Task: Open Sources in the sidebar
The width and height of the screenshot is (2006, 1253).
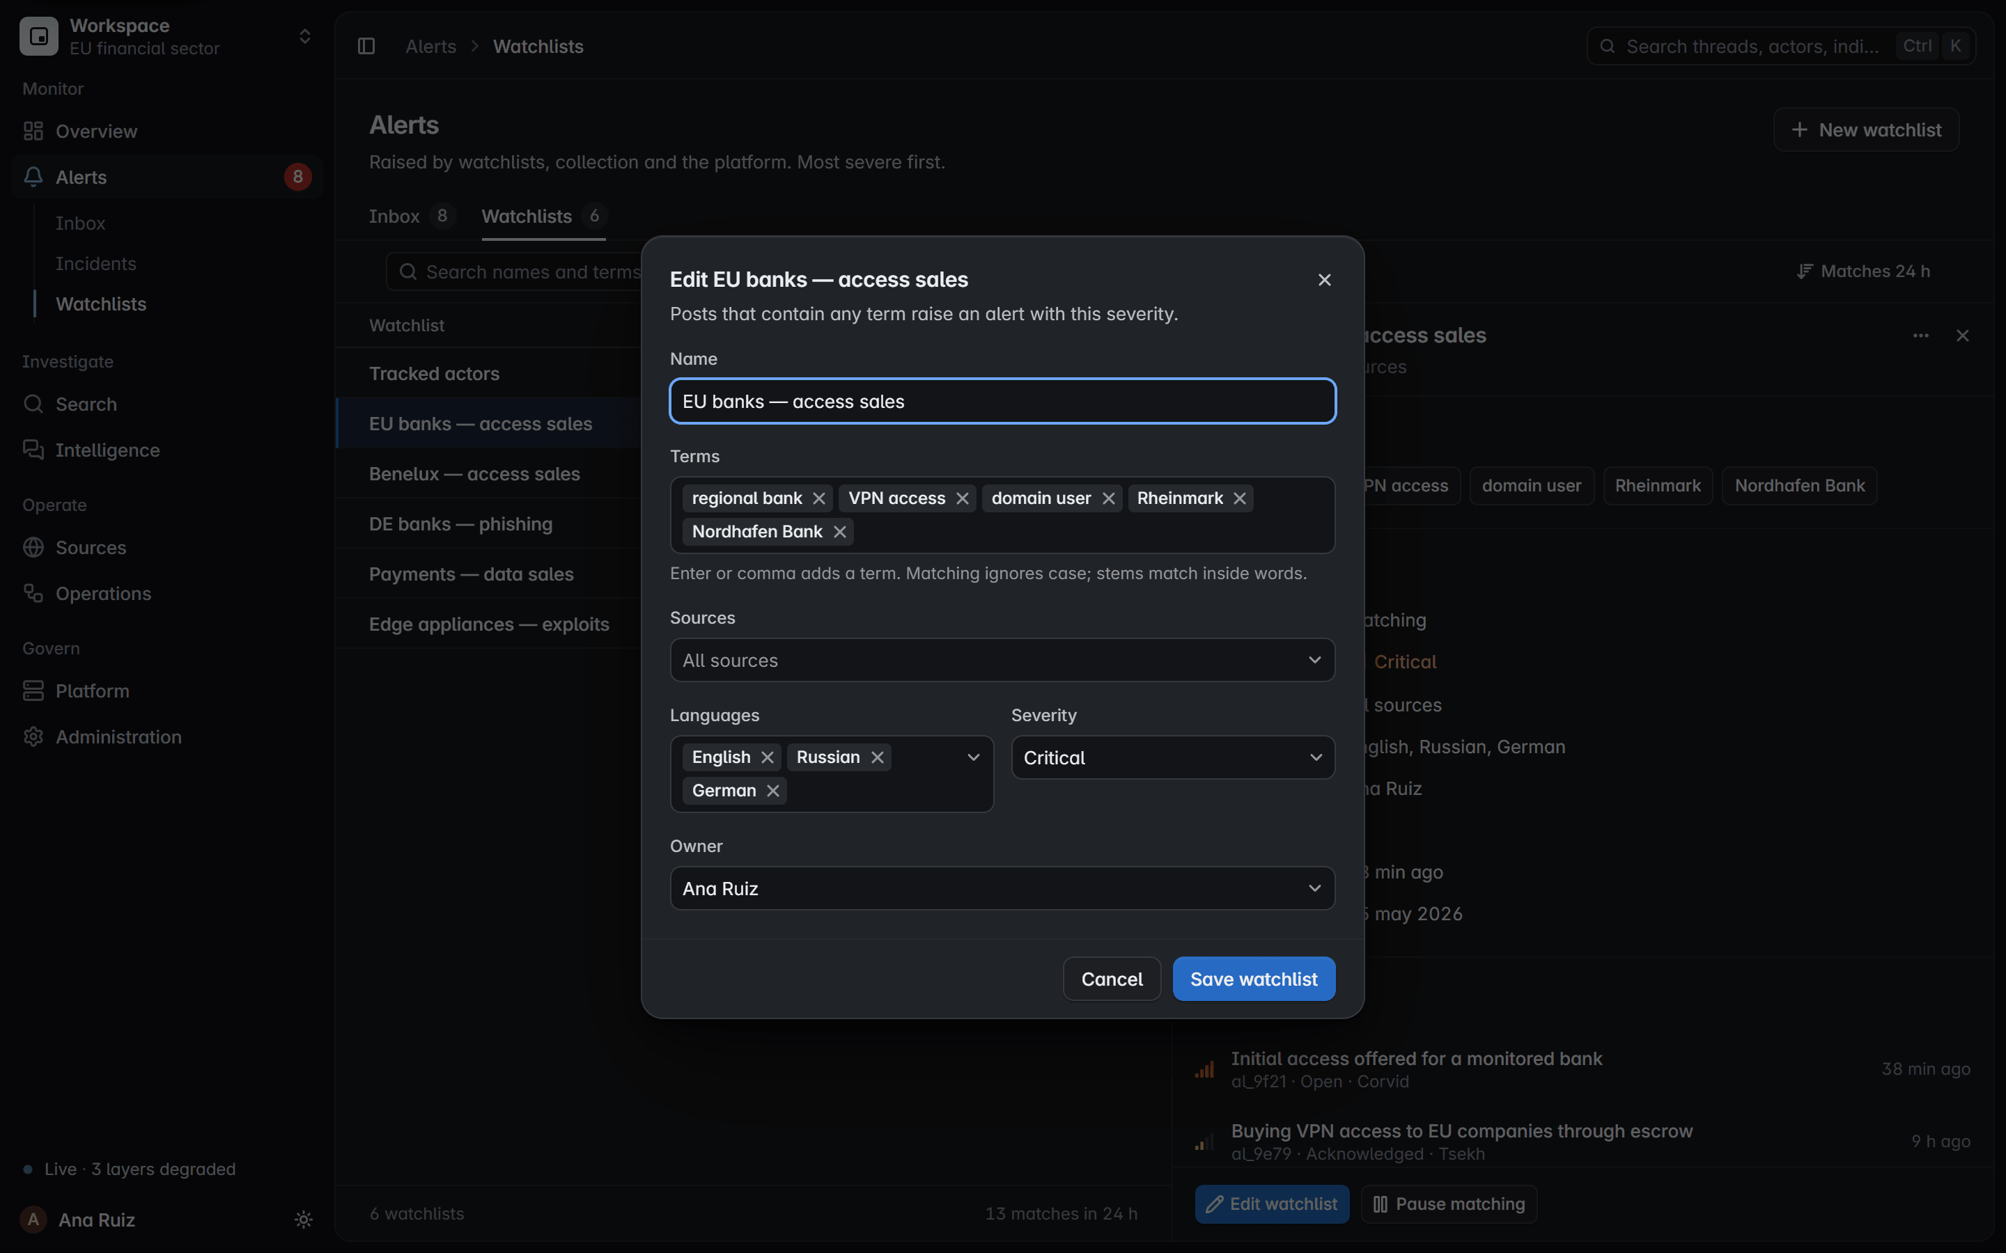Action: [x=166, y=548]
